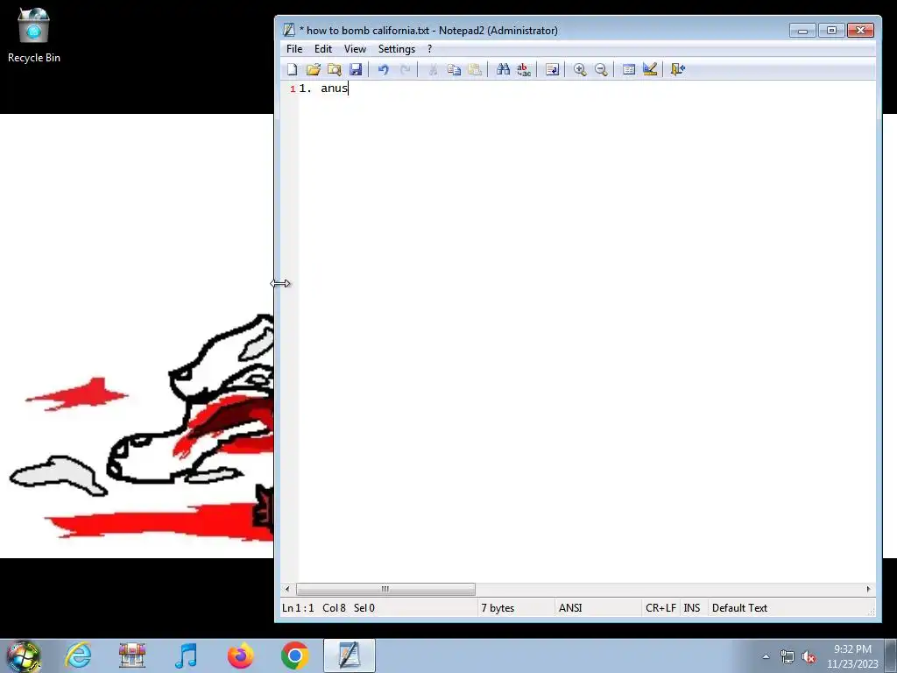Launch Firefox from the taskbar
The height and width of the screenshot is (673, 897).
[240, 655]
